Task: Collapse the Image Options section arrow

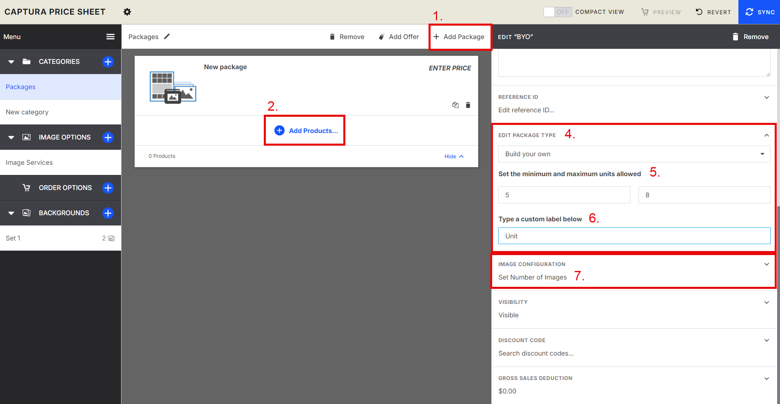Action: (11, 138)
